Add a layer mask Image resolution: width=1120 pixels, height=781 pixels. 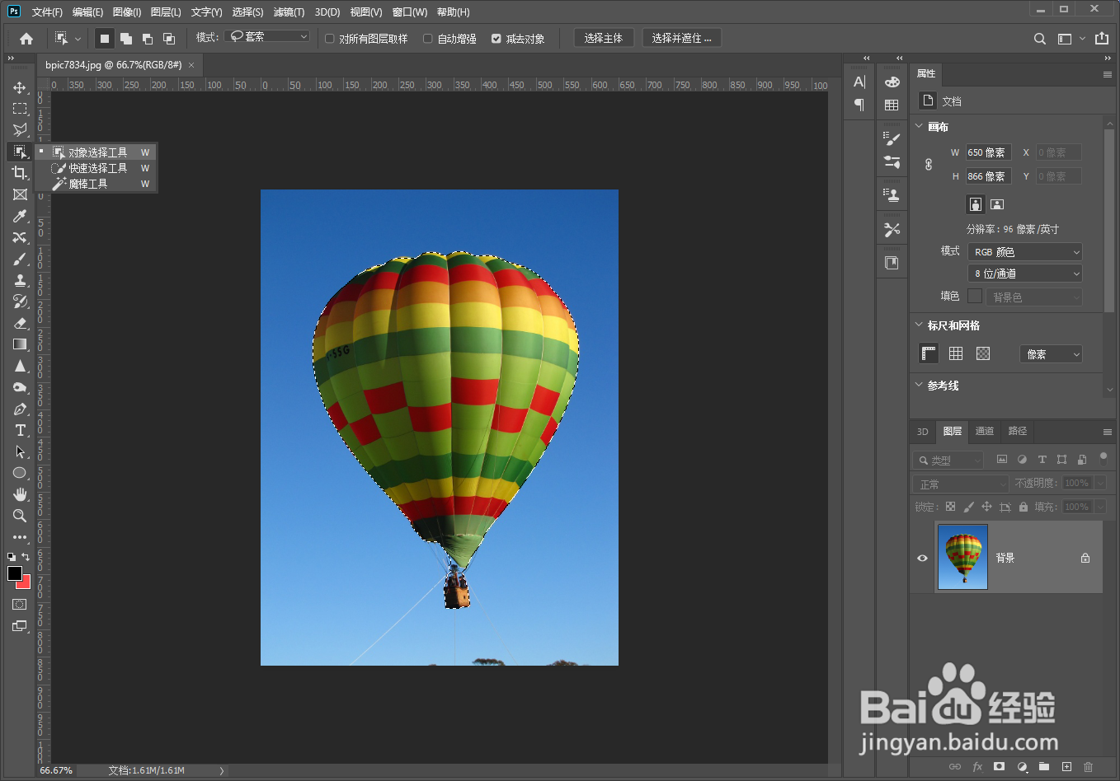[x=1000, y=767]
